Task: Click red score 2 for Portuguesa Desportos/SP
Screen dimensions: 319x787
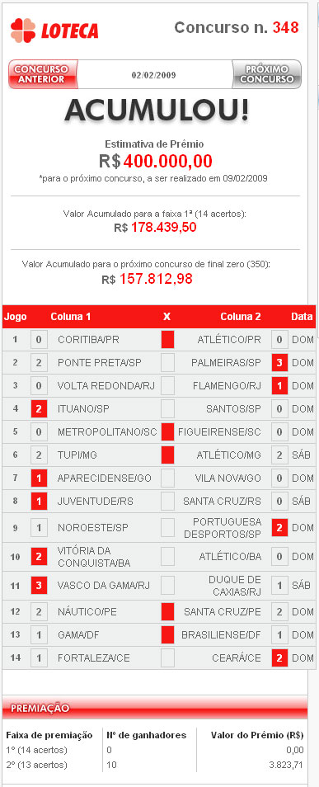Action: [x=279, y=528]
